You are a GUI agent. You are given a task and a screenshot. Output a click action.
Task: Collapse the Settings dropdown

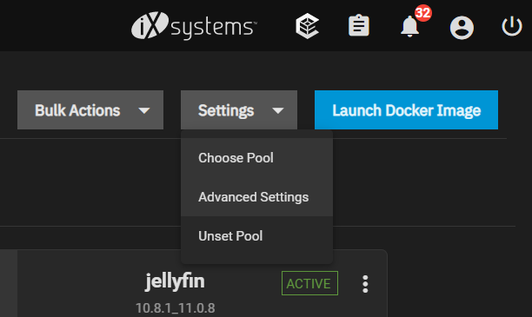[x=239, y=109]
